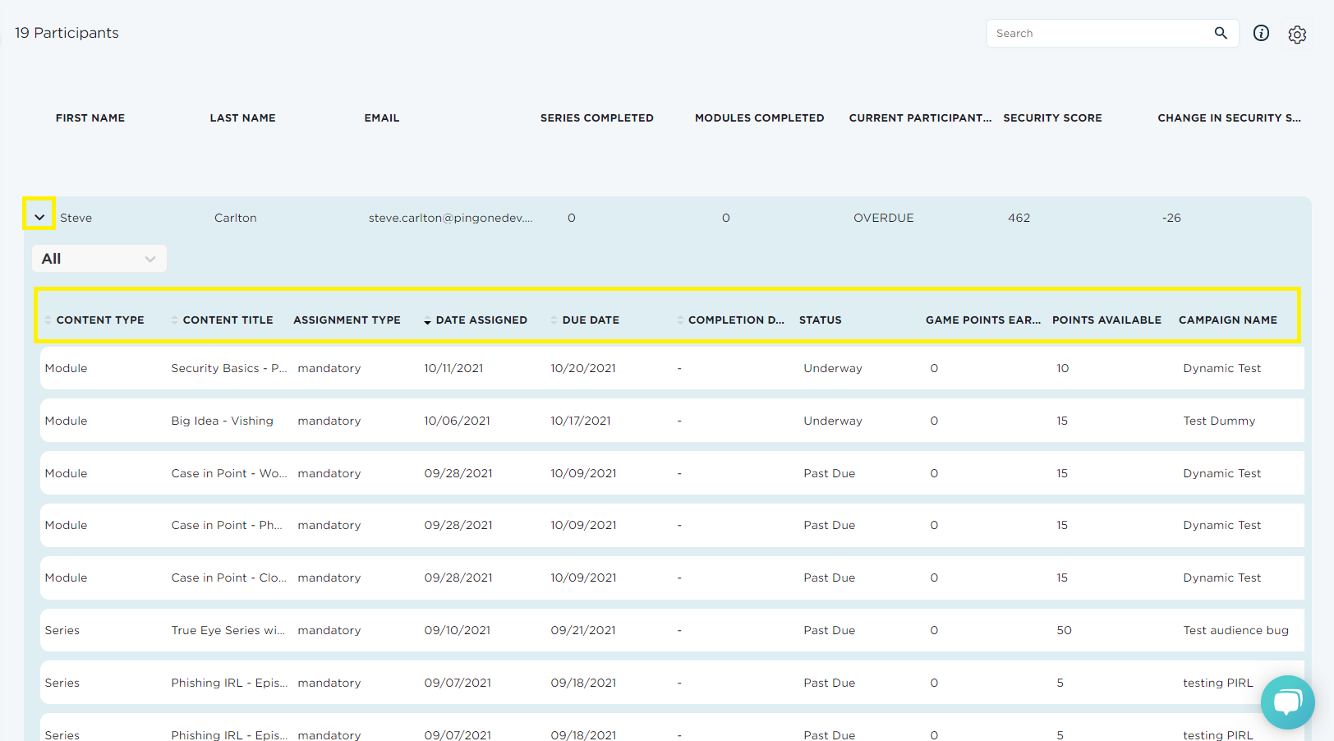Viewport: 1334px width, 741px height.
Task: Open the settings gear icon
Action: pos(1297,35)
